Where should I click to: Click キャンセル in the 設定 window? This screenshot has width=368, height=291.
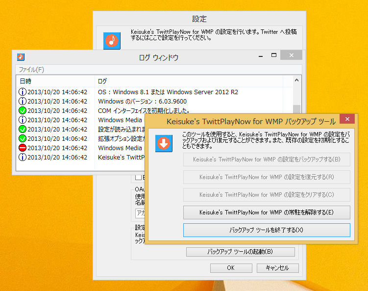click(x=278, y=268)
